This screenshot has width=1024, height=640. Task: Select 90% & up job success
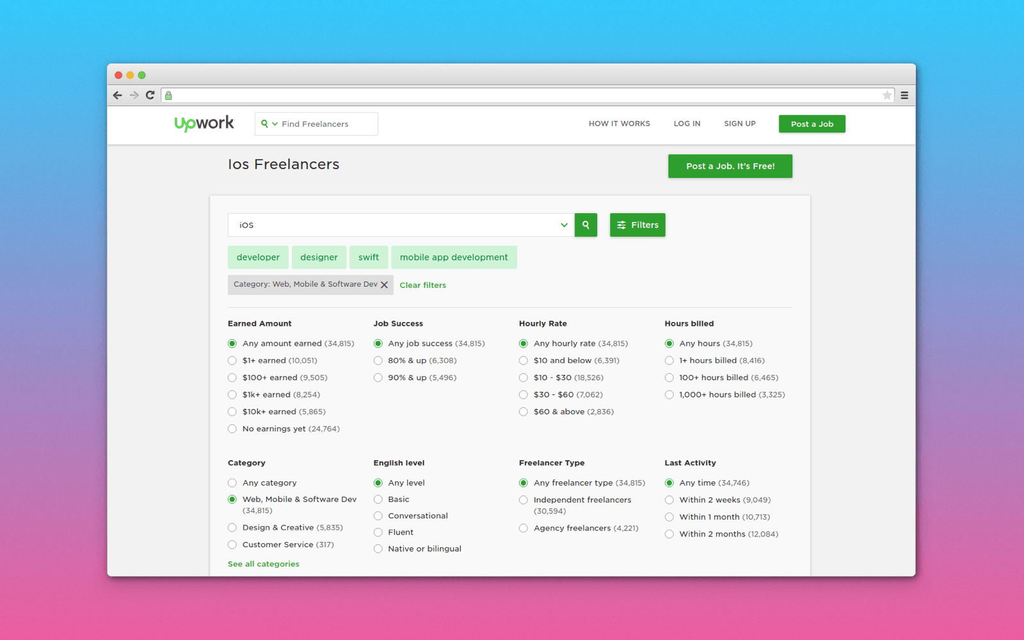[x=378, y=378]
